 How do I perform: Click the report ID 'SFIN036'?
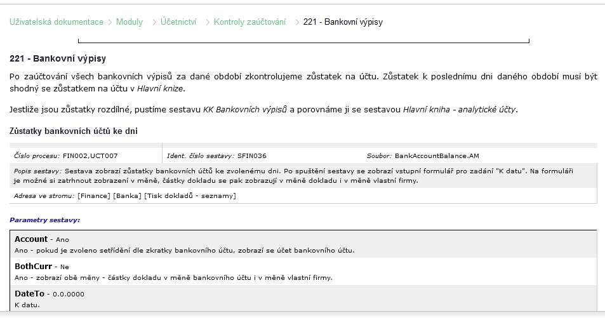point(251,156)
